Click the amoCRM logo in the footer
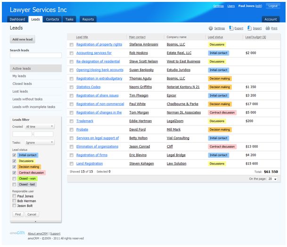 pyautogui.click(x=17, y=233)
